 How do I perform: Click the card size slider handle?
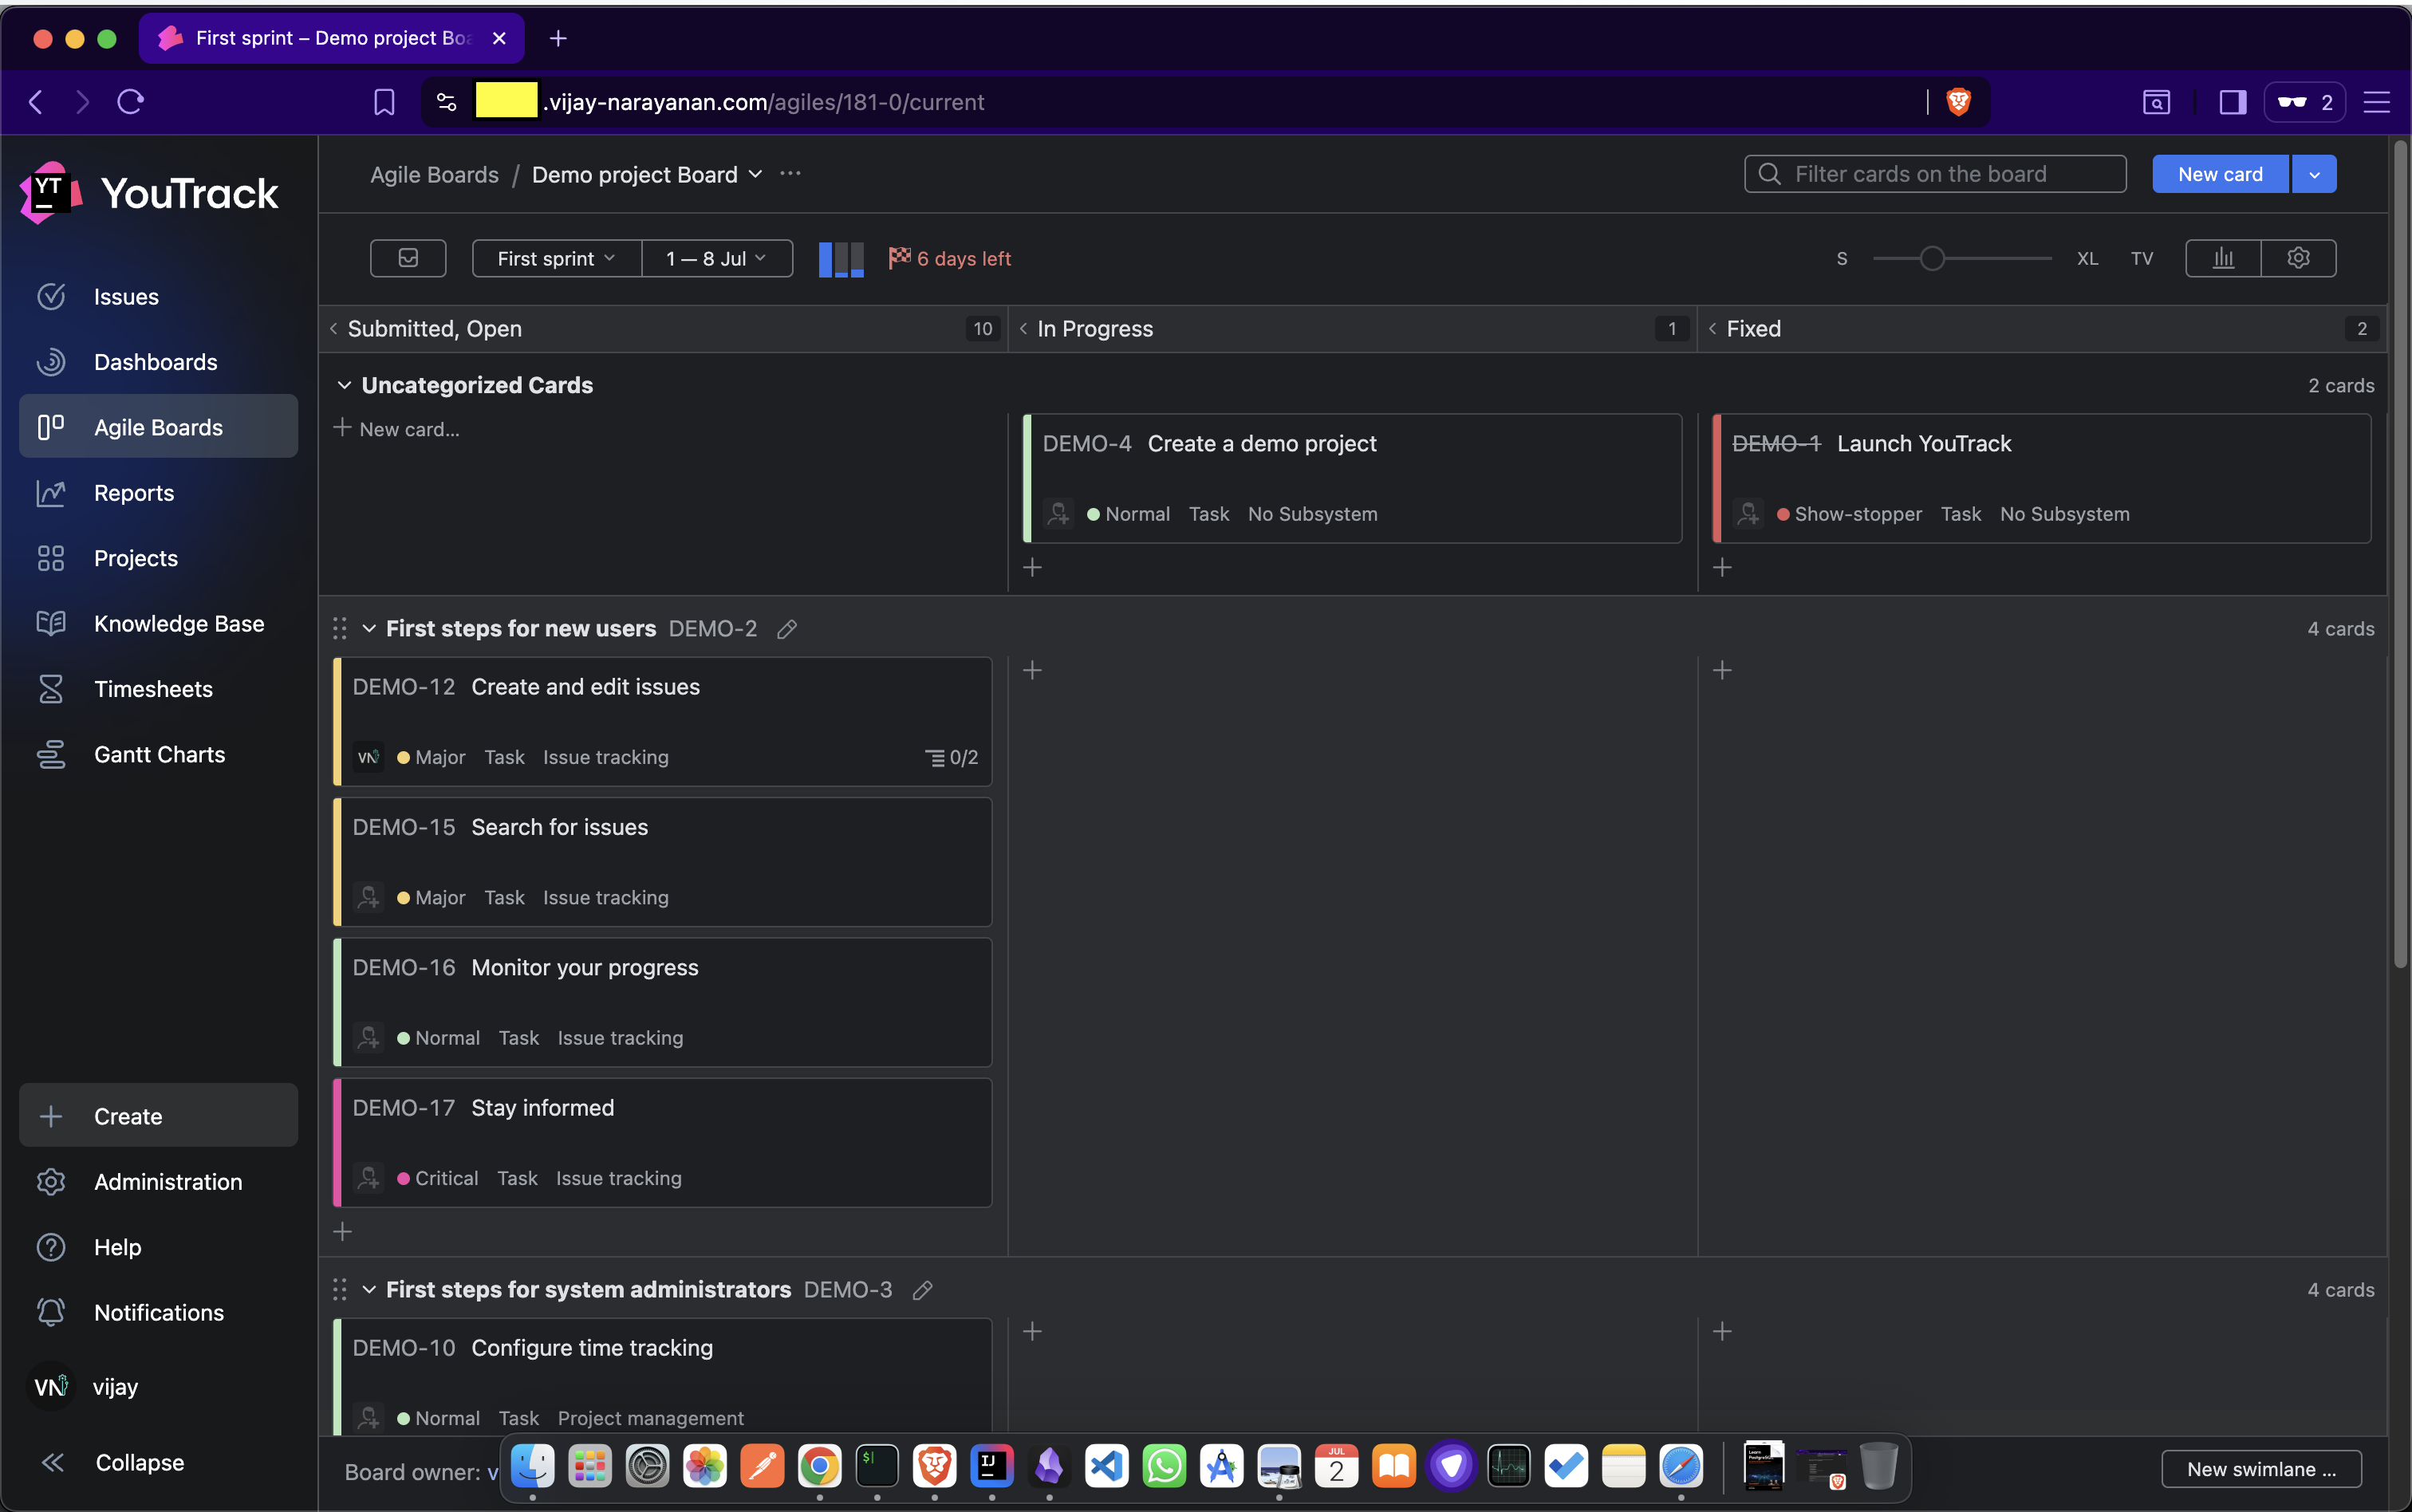[x=1932, y=259]
